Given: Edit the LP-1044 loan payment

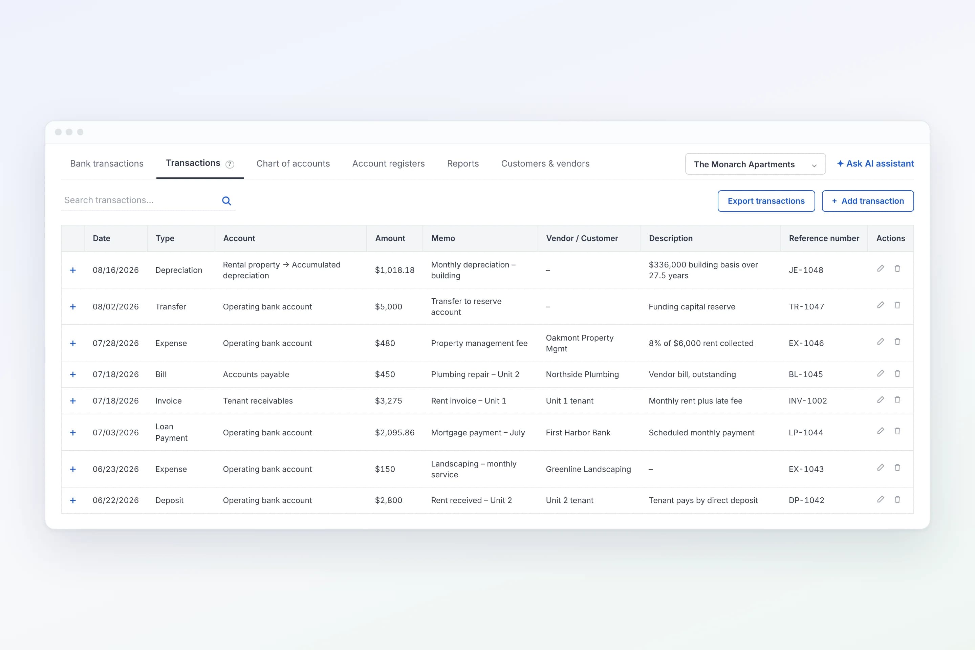Looking at the screenshot, I should tap(881, 431).
